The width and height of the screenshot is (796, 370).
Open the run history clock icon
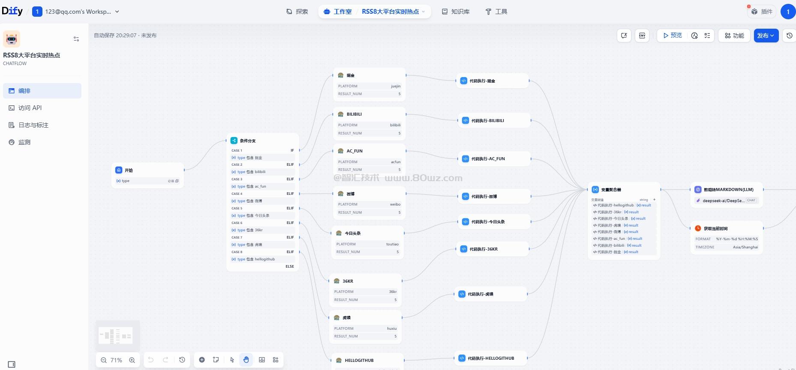click(694, 36)
